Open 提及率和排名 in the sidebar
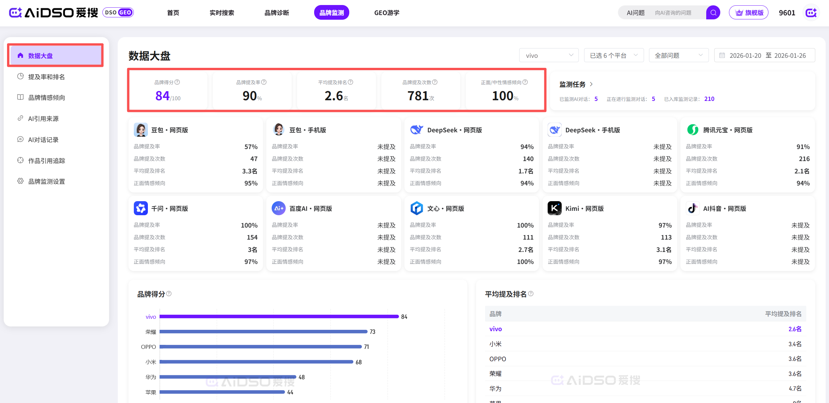 pos(46,77)
